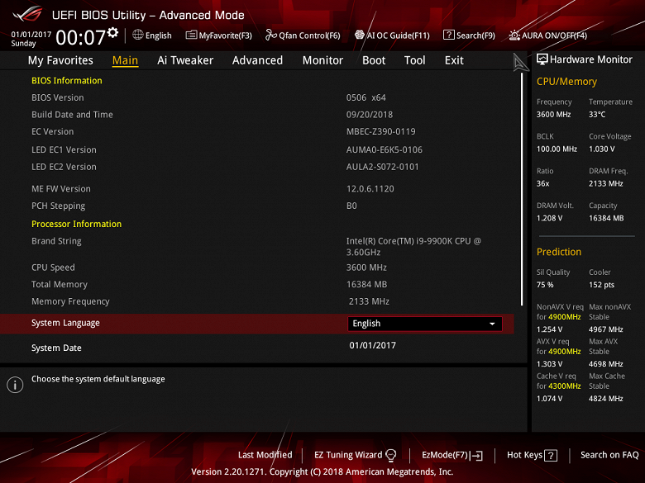This screenshot has height=483, width=645.
Task: Open the Ai Tweaker tab
Action: (x=185, y=60)
